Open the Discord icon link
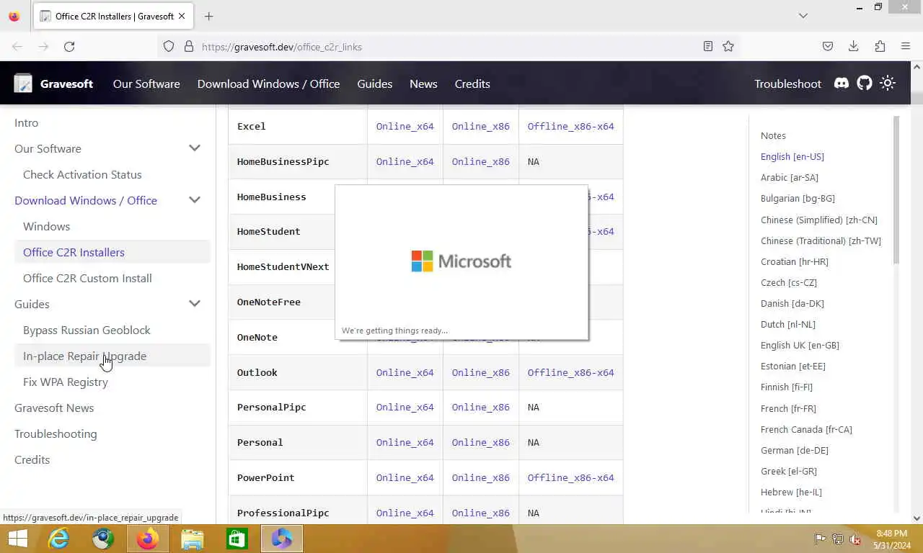Screen dimensions: 923x553 tap(842, 84)
